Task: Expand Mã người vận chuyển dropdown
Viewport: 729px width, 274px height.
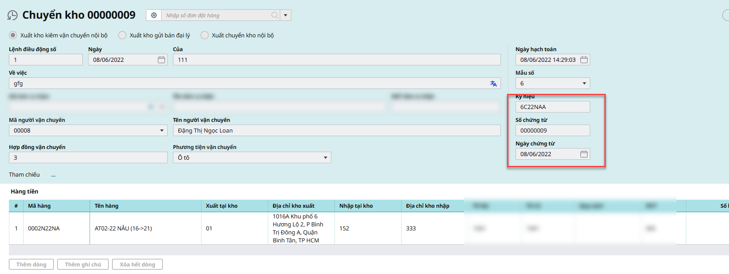Action: point(161,130)
